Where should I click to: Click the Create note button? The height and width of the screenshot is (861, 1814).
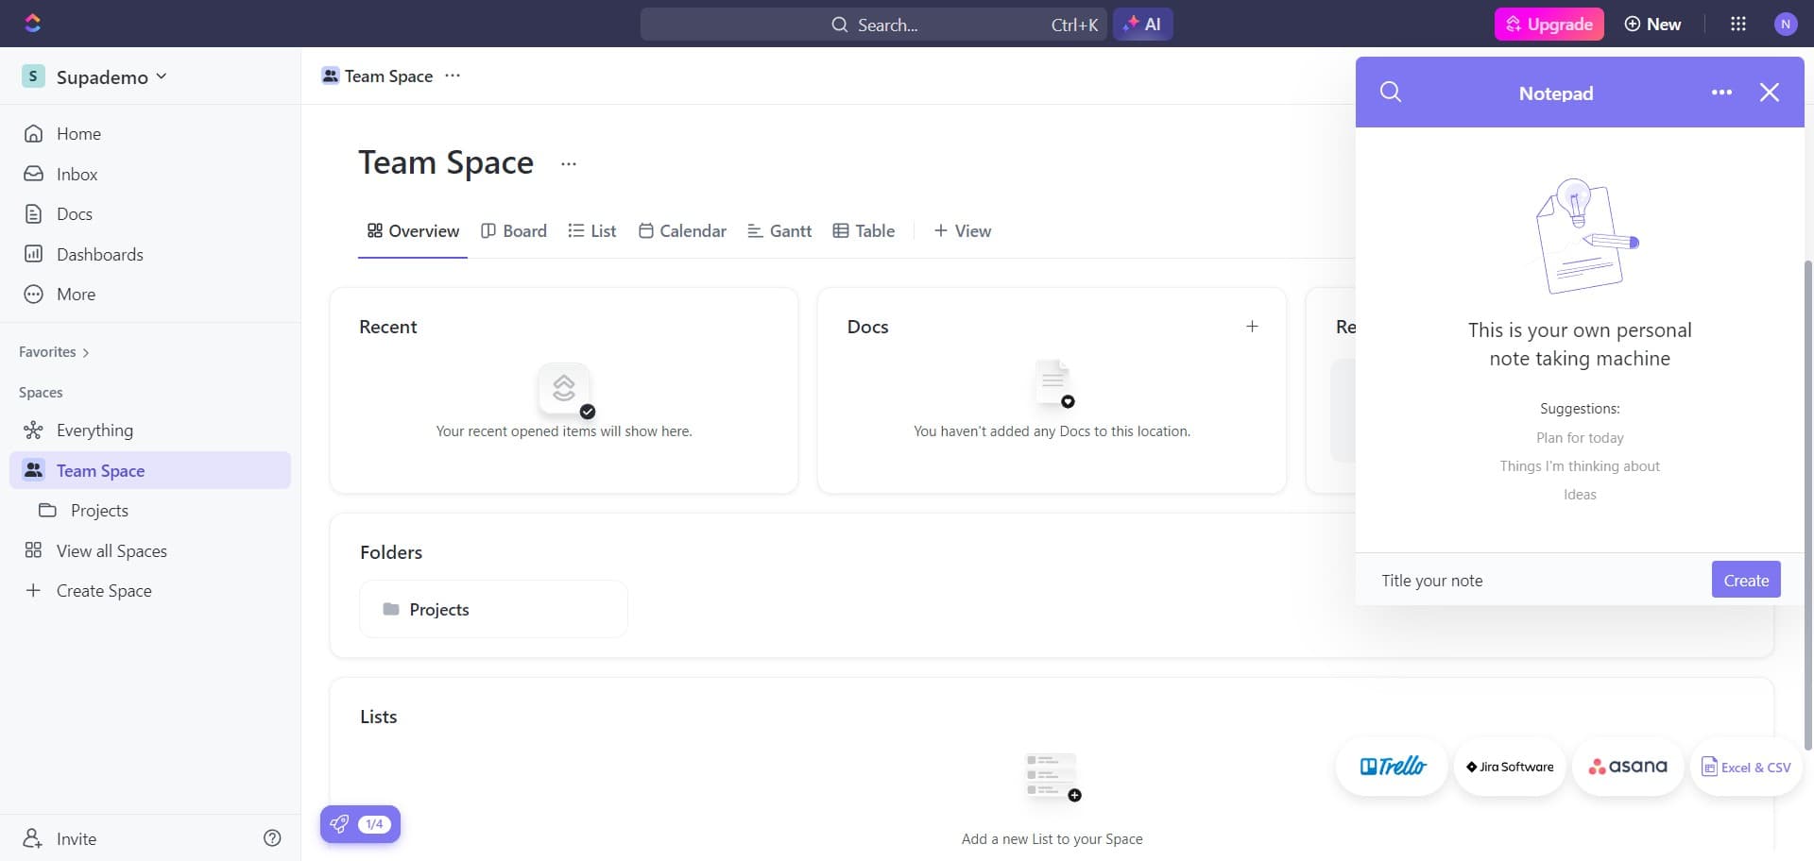(1745, 581)
